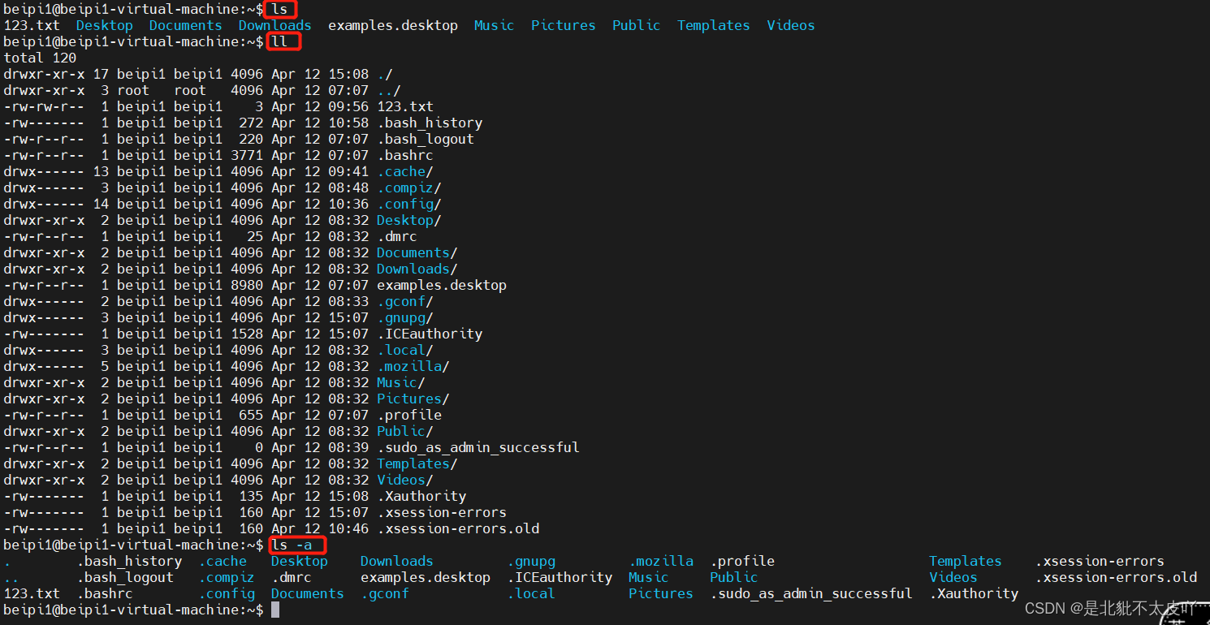Click the ".compiz/" directory name in the ll listing

[409, 187]
